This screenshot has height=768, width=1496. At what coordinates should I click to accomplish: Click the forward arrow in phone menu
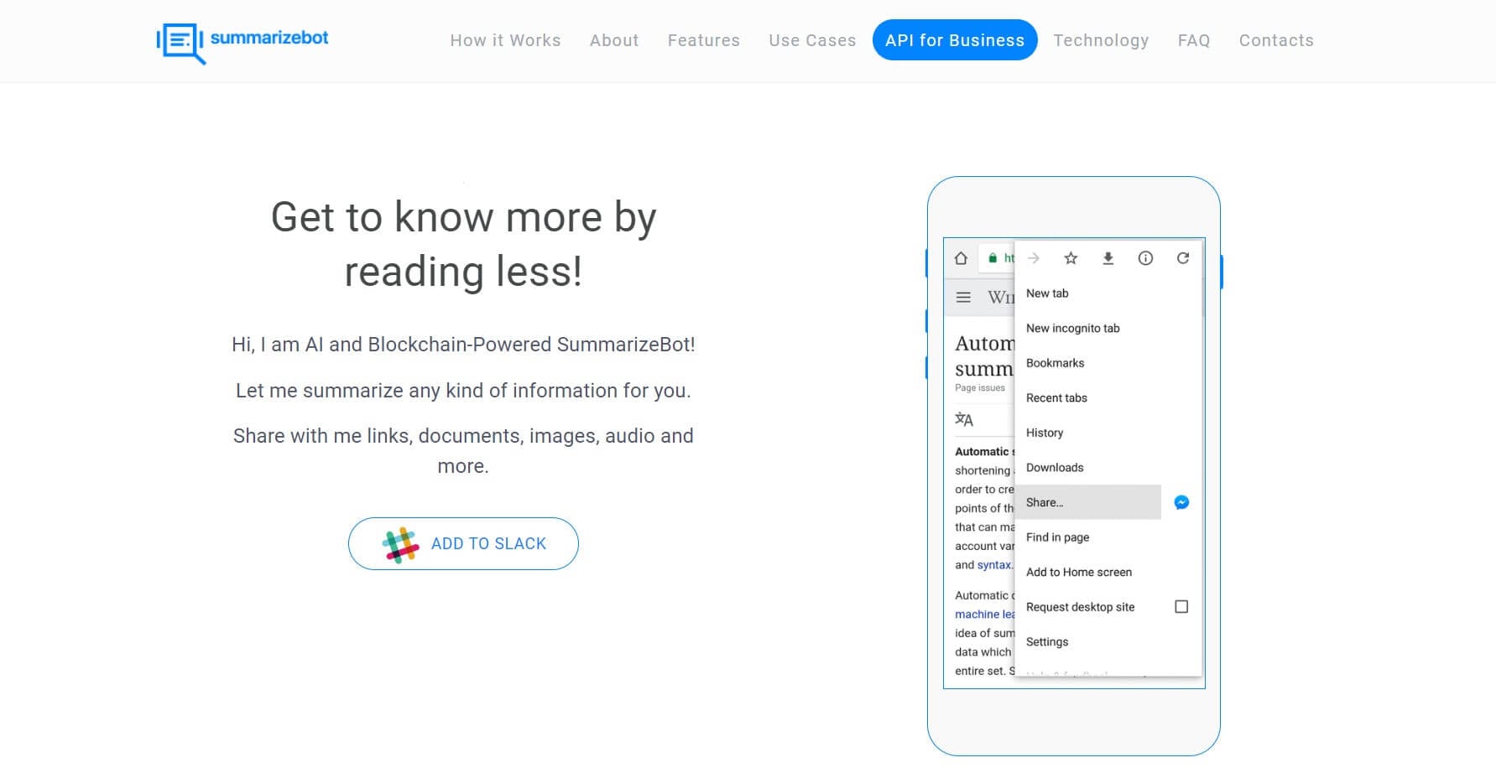point(1034,258)
